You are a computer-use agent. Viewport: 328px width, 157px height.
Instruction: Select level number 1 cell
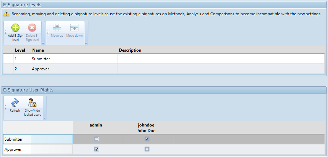[x=23, y=59]
